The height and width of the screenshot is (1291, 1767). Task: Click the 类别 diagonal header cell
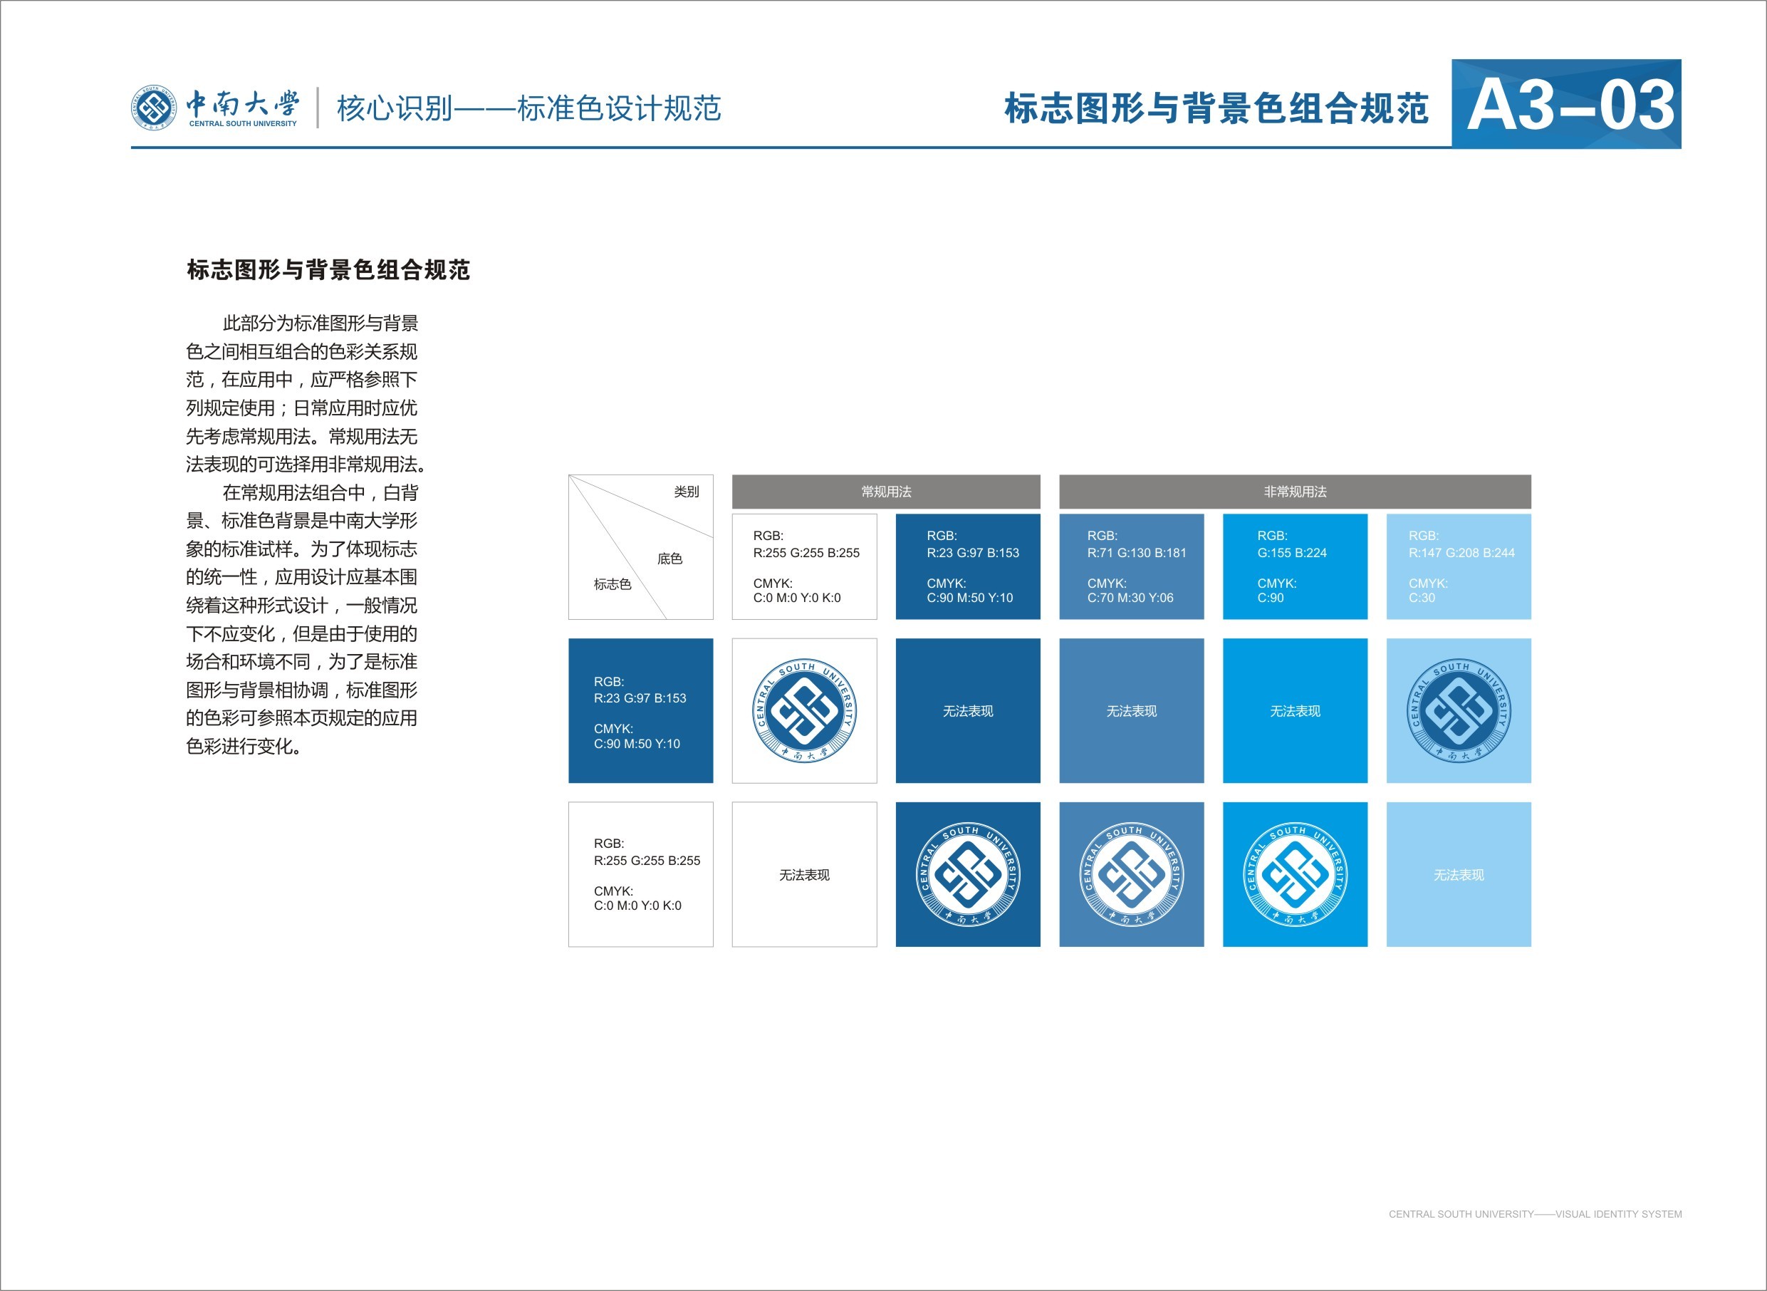click(686, 491)
